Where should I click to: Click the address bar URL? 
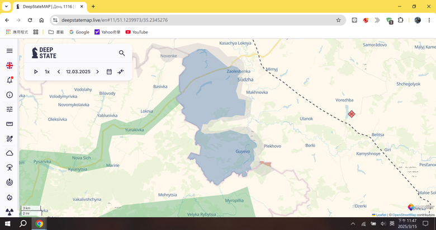click(115, 20)
